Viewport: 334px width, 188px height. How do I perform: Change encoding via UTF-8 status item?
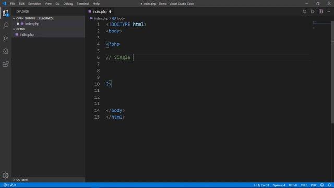(293, 185)
